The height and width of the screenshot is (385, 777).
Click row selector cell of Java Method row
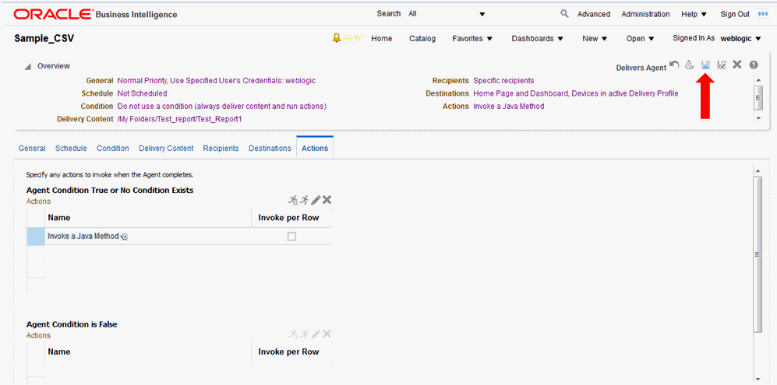36,236
